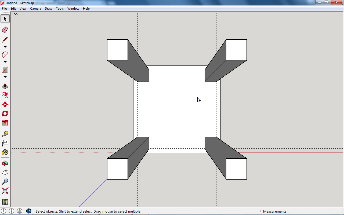Image resolution: width=344 pixels, height=215 pixels.
Task: Click the user sign-in status icon
Action: coord(20,211)
